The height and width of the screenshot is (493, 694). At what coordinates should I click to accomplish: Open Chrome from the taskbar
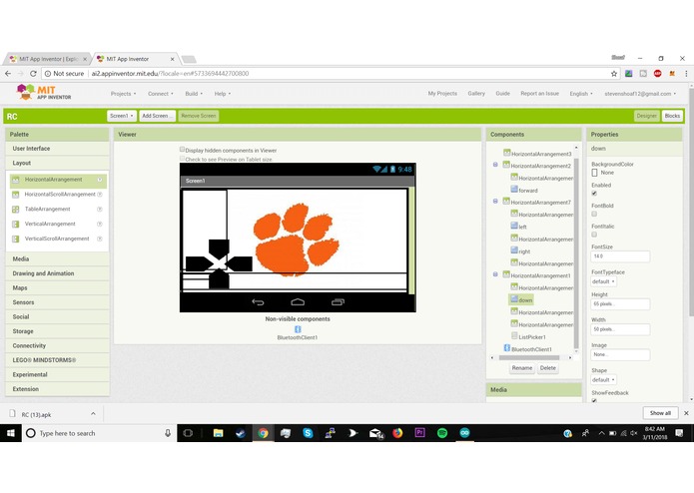tap(263, 433)
